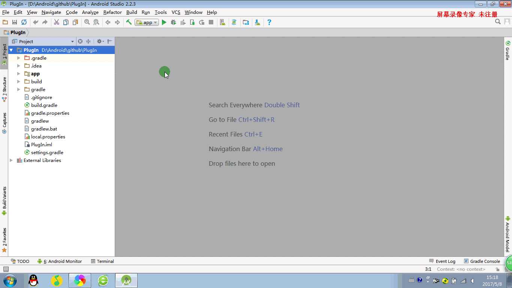
Task: Click the Copy toolbar icon
Action: [66, 22]
